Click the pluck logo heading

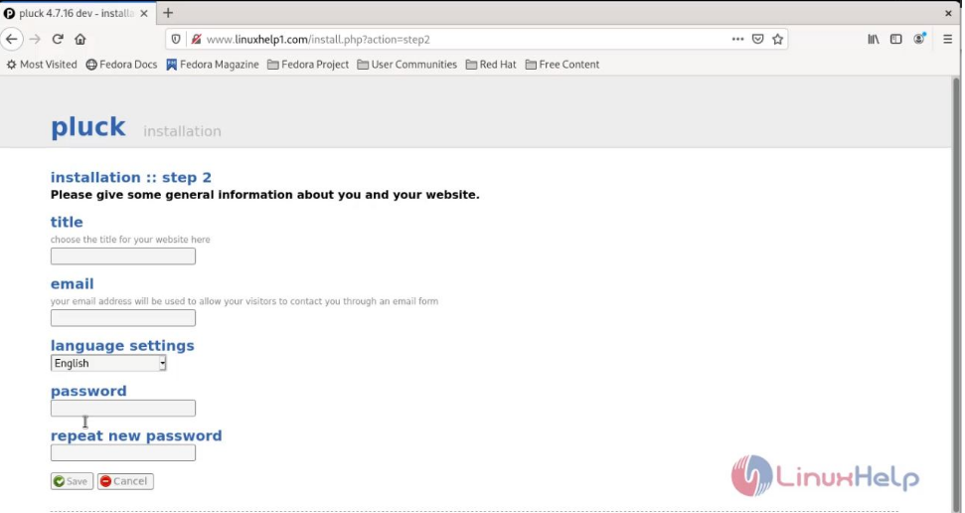[88, 127]
